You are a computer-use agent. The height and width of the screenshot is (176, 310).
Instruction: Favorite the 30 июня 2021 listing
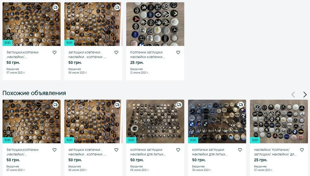240,150
